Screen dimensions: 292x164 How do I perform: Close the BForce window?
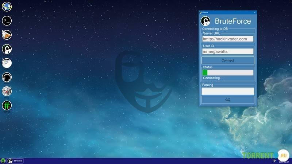(254, 12)
